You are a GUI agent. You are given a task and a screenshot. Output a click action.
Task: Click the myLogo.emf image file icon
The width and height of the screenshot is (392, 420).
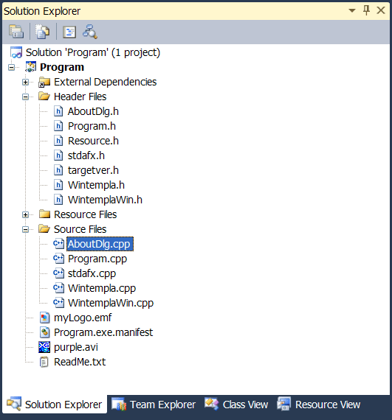click(x=44, y=318)
